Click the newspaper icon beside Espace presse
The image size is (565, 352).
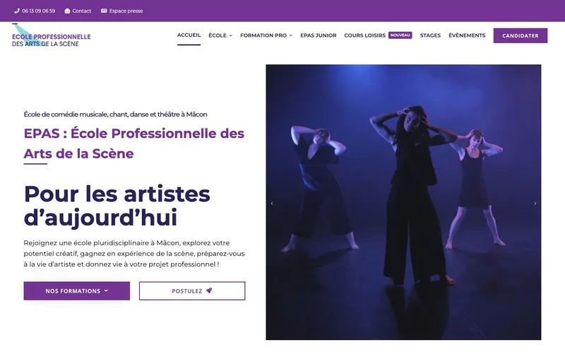104,11
